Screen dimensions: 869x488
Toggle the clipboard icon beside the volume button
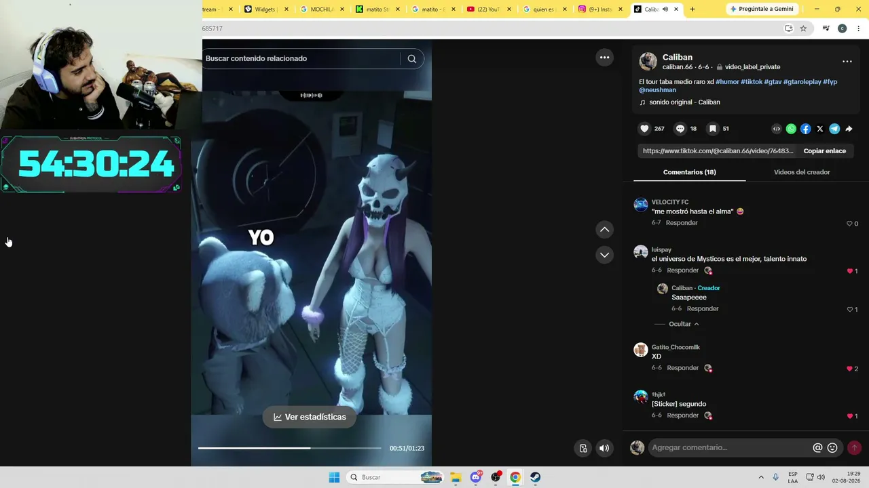583,448
